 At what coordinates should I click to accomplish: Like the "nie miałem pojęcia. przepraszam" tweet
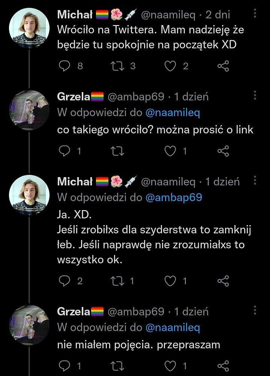[170, 366]
